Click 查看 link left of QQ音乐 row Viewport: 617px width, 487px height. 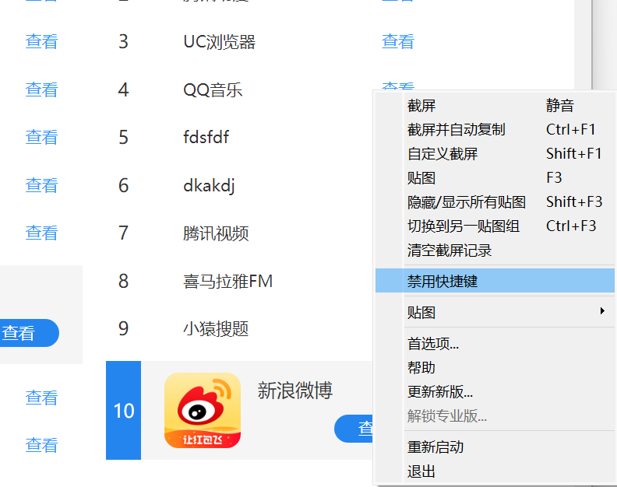pos(41,89)
